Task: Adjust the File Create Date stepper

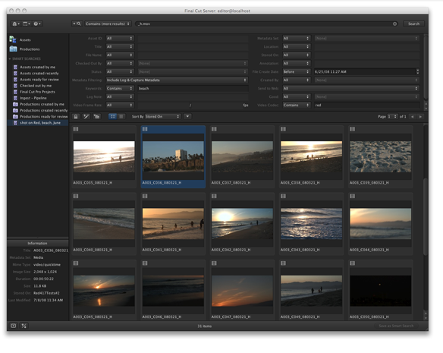Action: click(417, 72)
